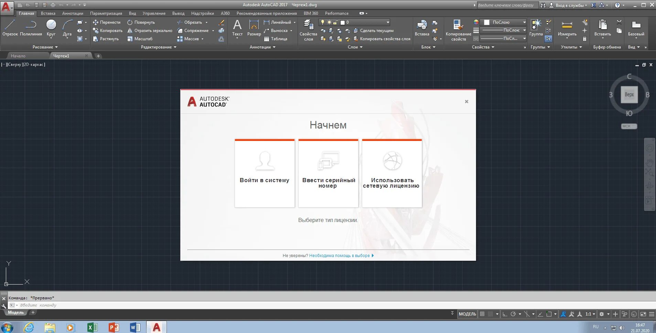
Task: Toggle polar tracking in status bar
Action: tap(513, 314)
